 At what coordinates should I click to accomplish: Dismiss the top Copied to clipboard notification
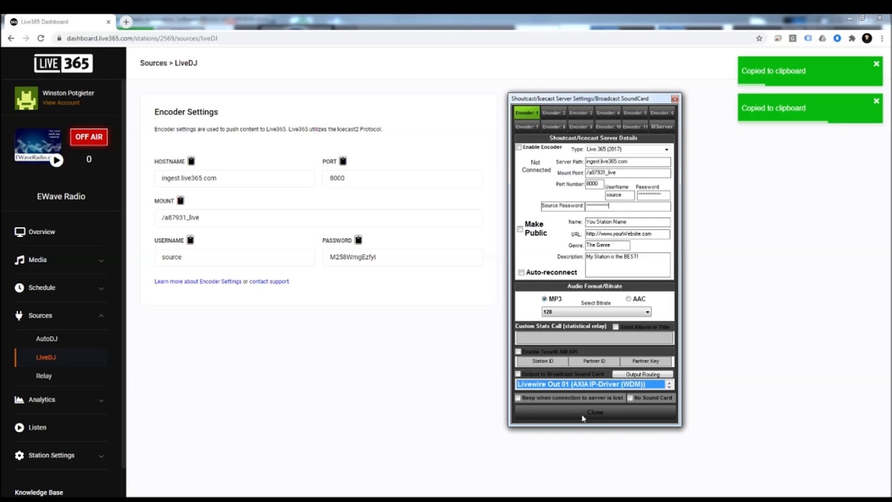point(876,64)
